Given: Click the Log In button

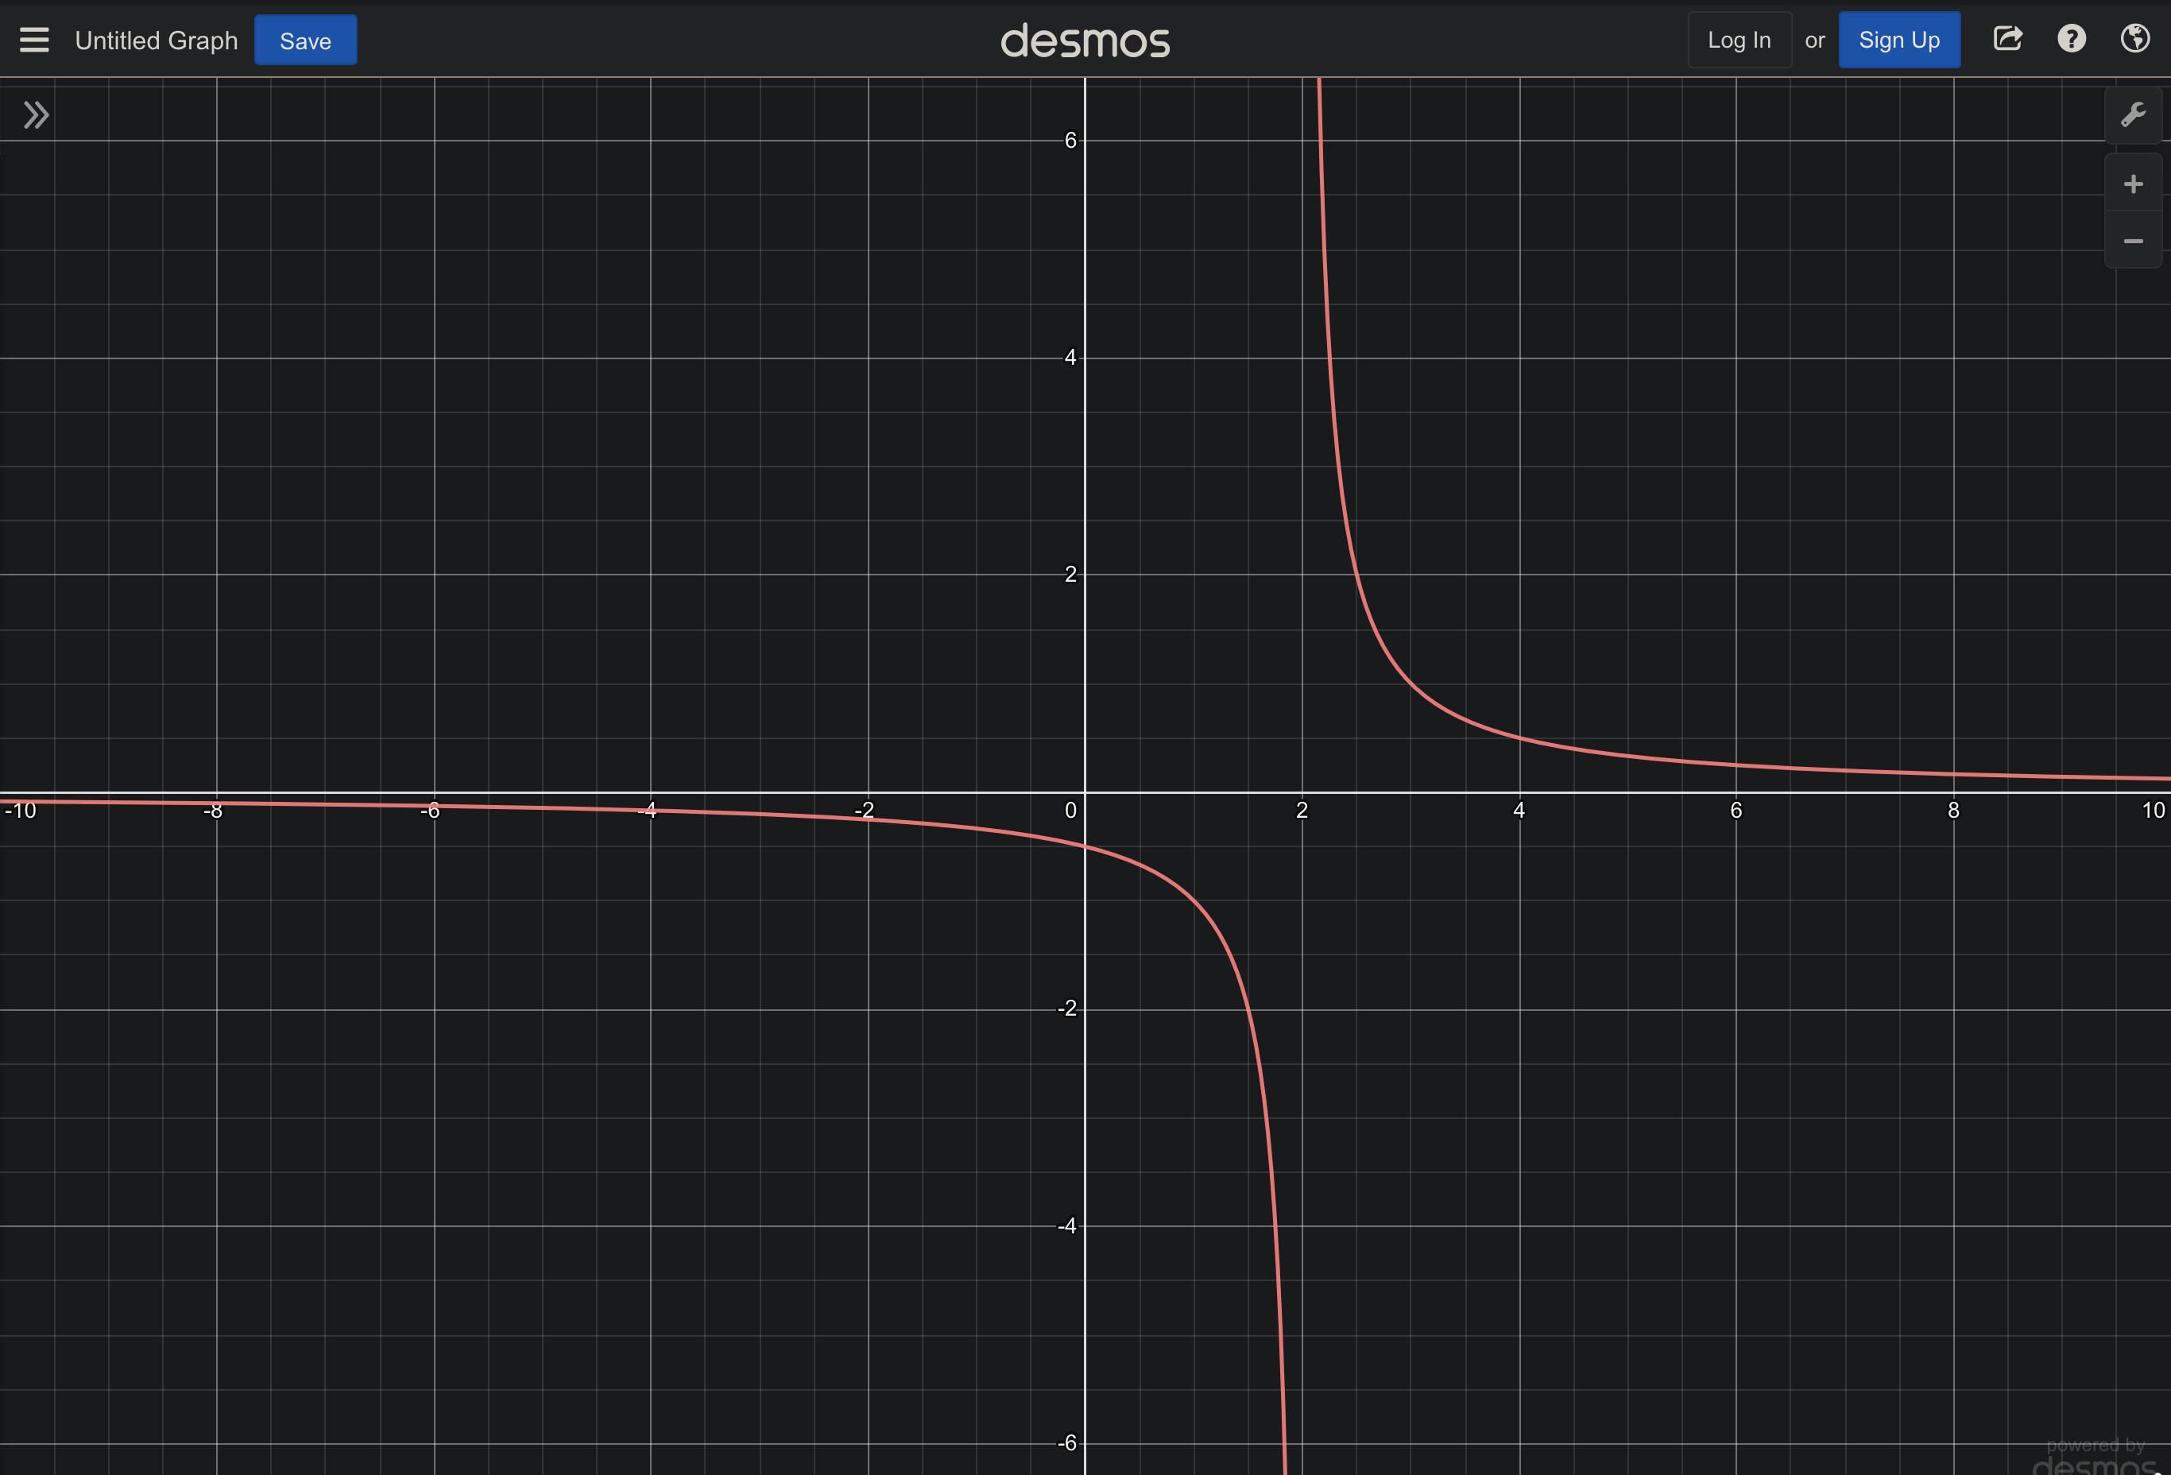Looking at the screenshot, I should [1739, 41].
